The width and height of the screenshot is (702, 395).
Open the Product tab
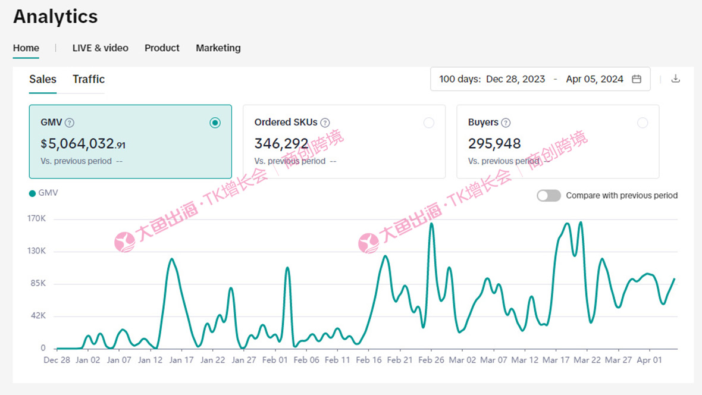(162, 48)
